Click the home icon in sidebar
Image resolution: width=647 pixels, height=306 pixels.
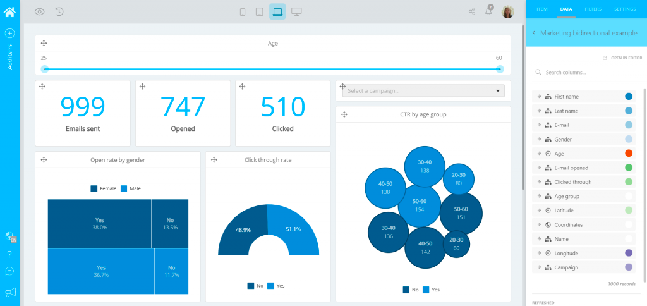pos(9,11)
